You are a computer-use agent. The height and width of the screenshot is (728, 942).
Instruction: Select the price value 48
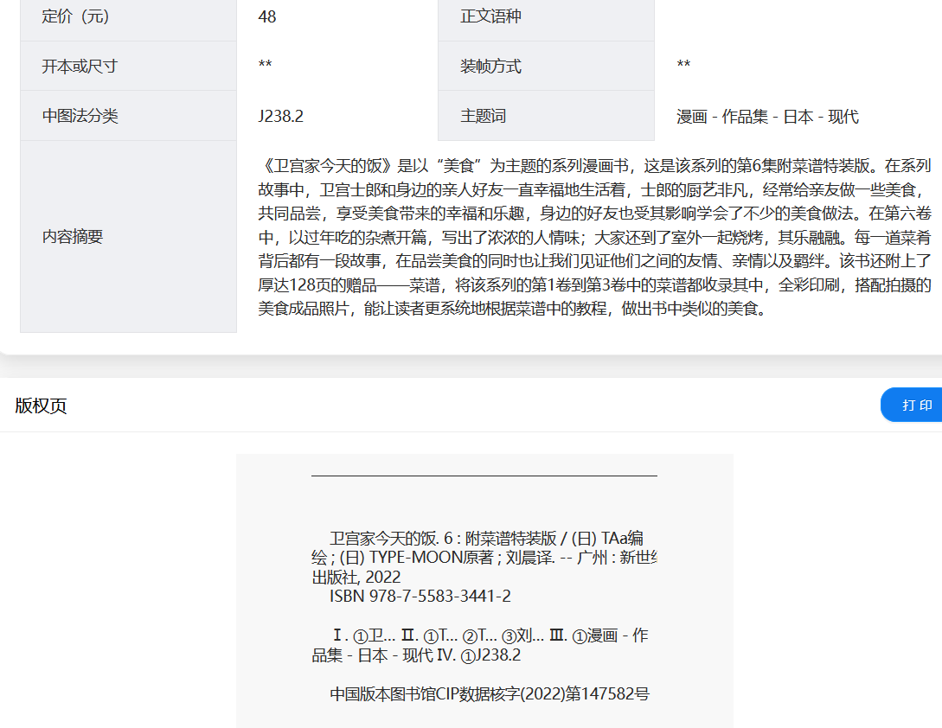tap(267, 16)
